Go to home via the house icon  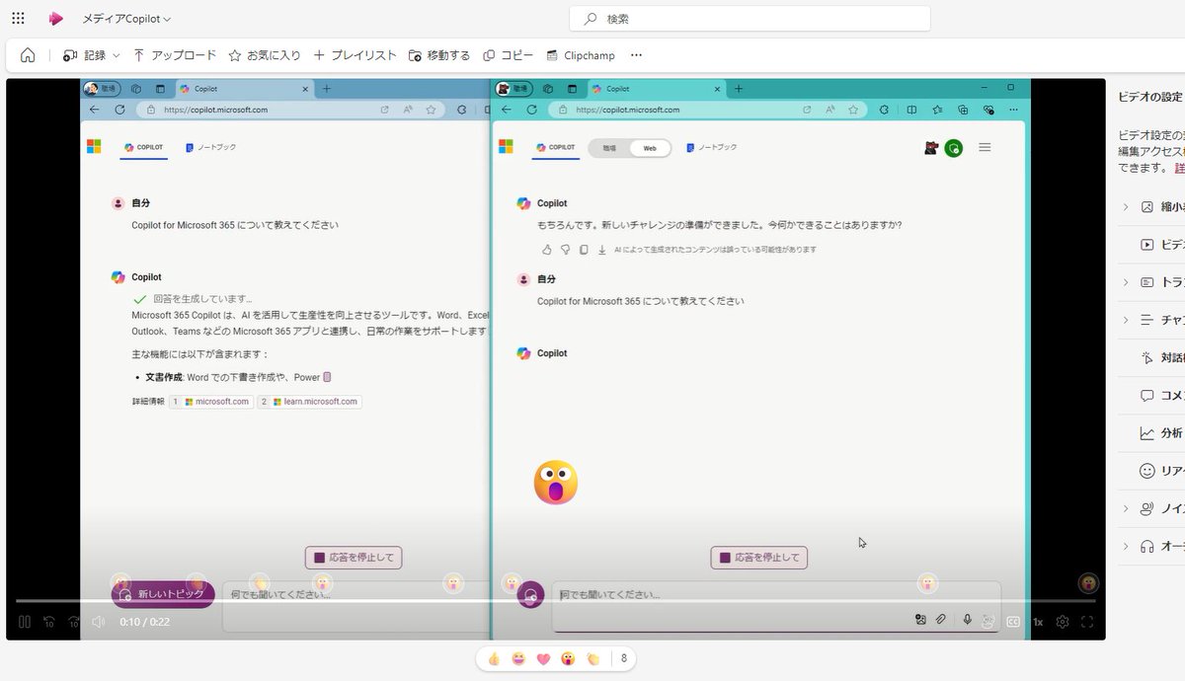[x=28, y=55]
